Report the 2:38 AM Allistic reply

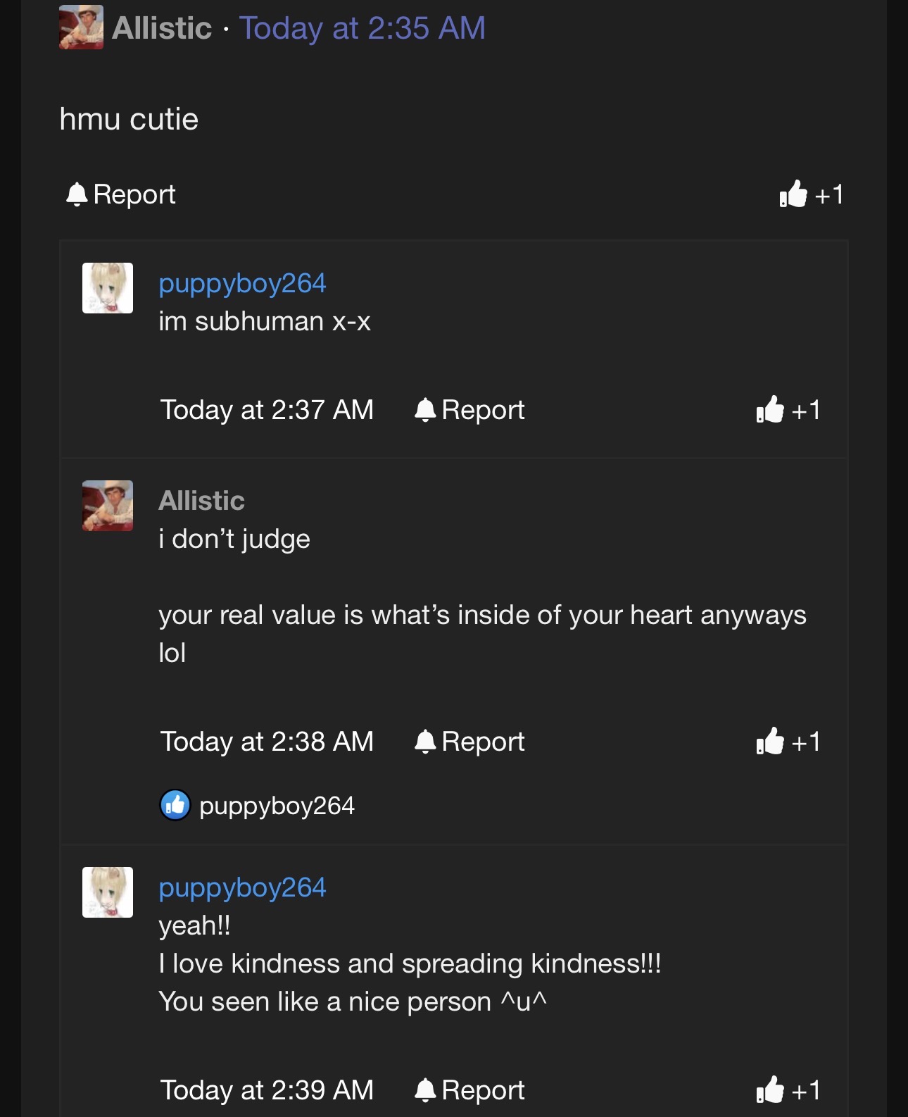469,742
